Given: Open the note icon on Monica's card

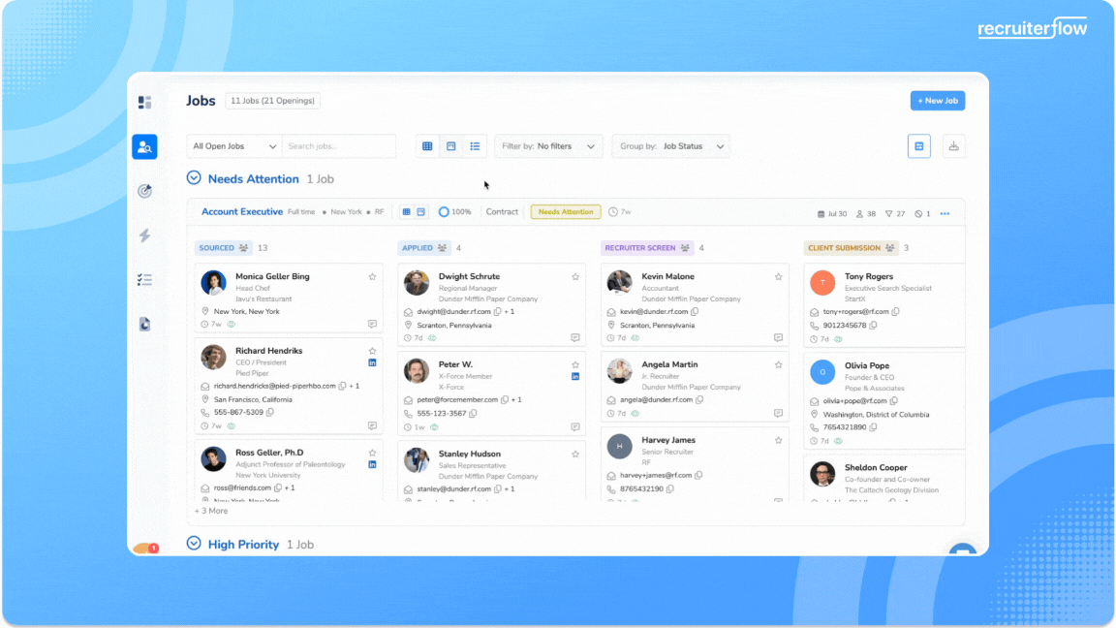Looking at the screenshot, I should (372, 325).
